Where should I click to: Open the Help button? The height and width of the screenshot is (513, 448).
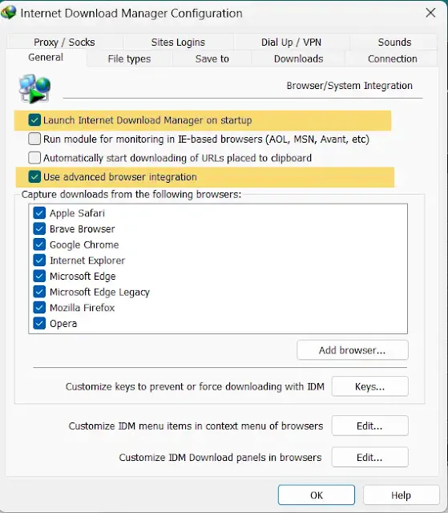402,495
